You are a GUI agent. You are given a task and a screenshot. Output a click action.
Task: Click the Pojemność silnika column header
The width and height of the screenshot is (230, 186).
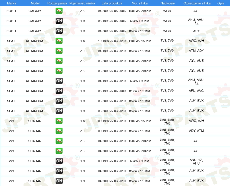pyautogui.click(x=82, y=3)
